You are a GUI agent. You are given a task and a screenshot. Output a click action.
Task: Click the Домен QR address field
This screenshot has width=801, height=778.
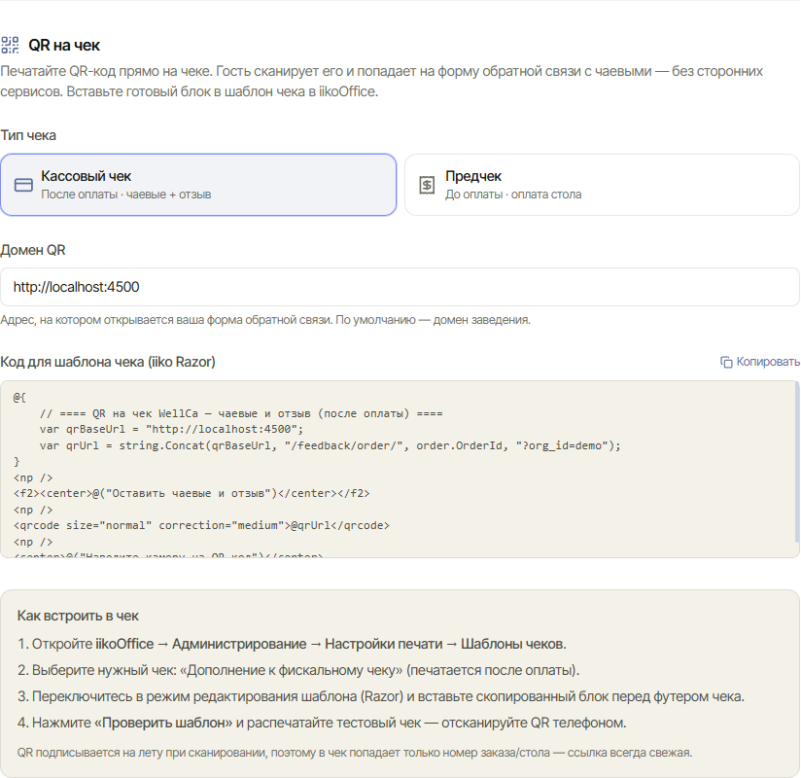pos(400,287)
